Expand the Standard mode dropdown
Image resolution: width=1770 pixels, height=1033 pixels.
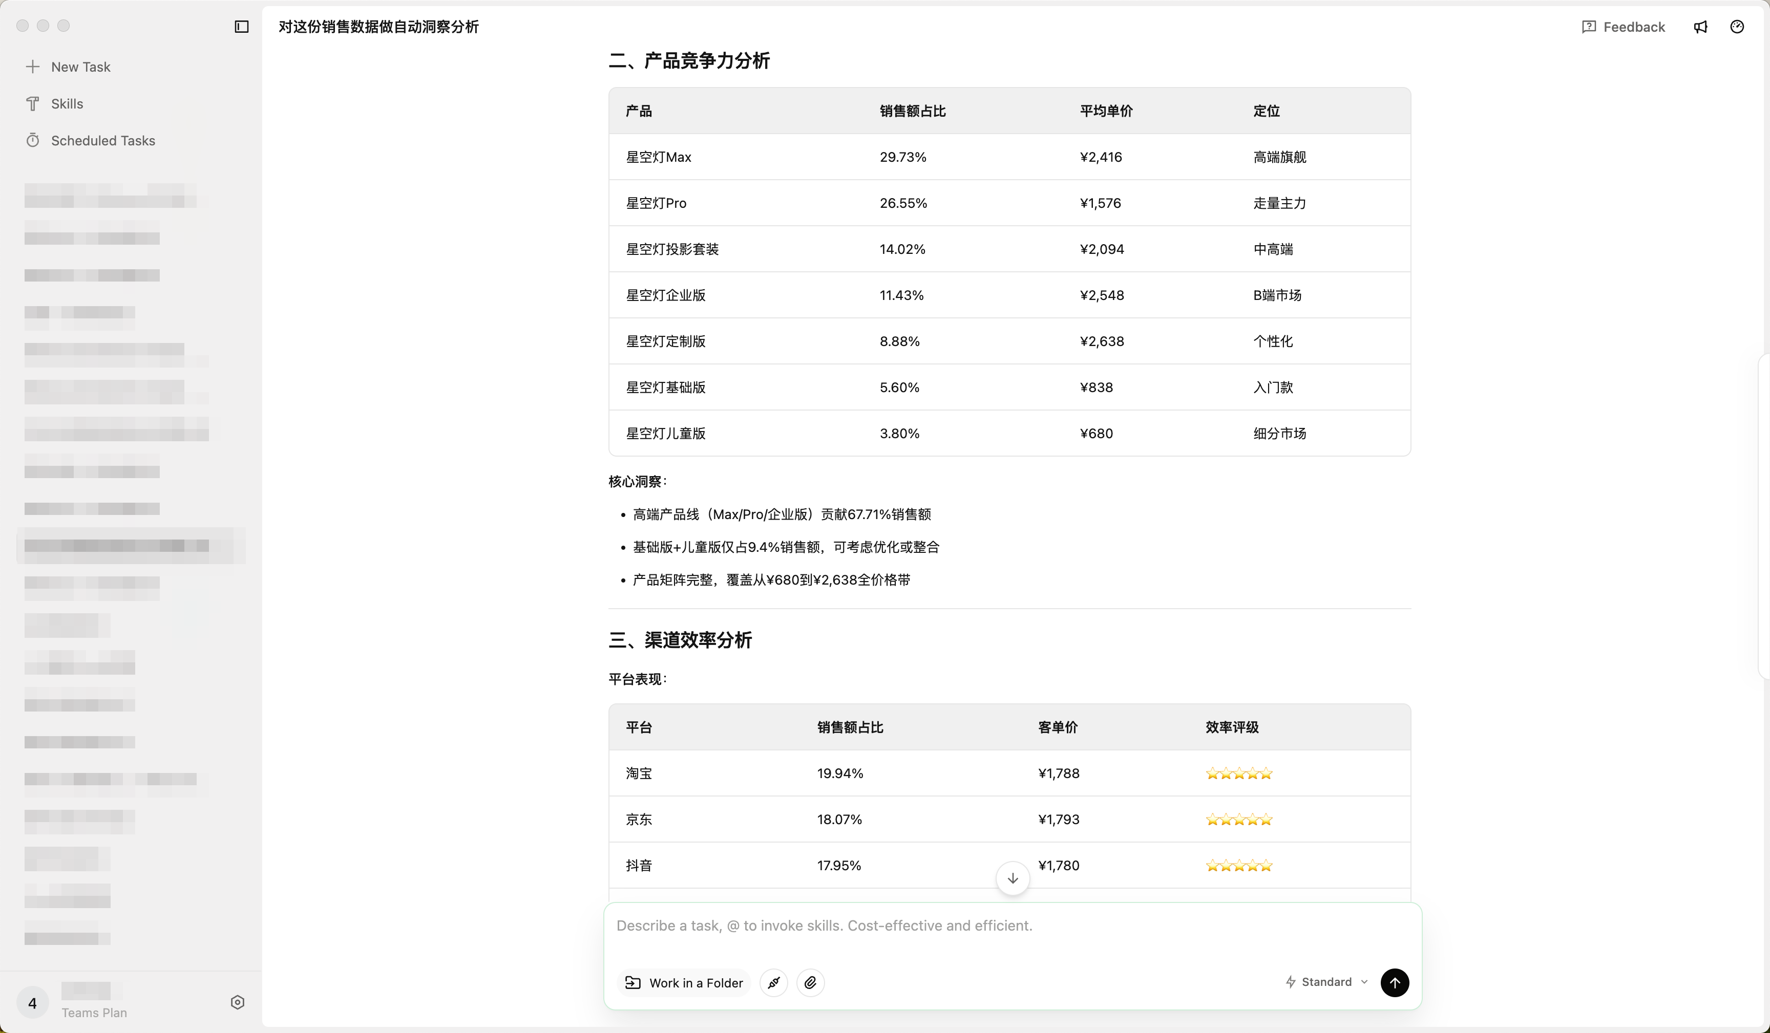[1325, 982]
